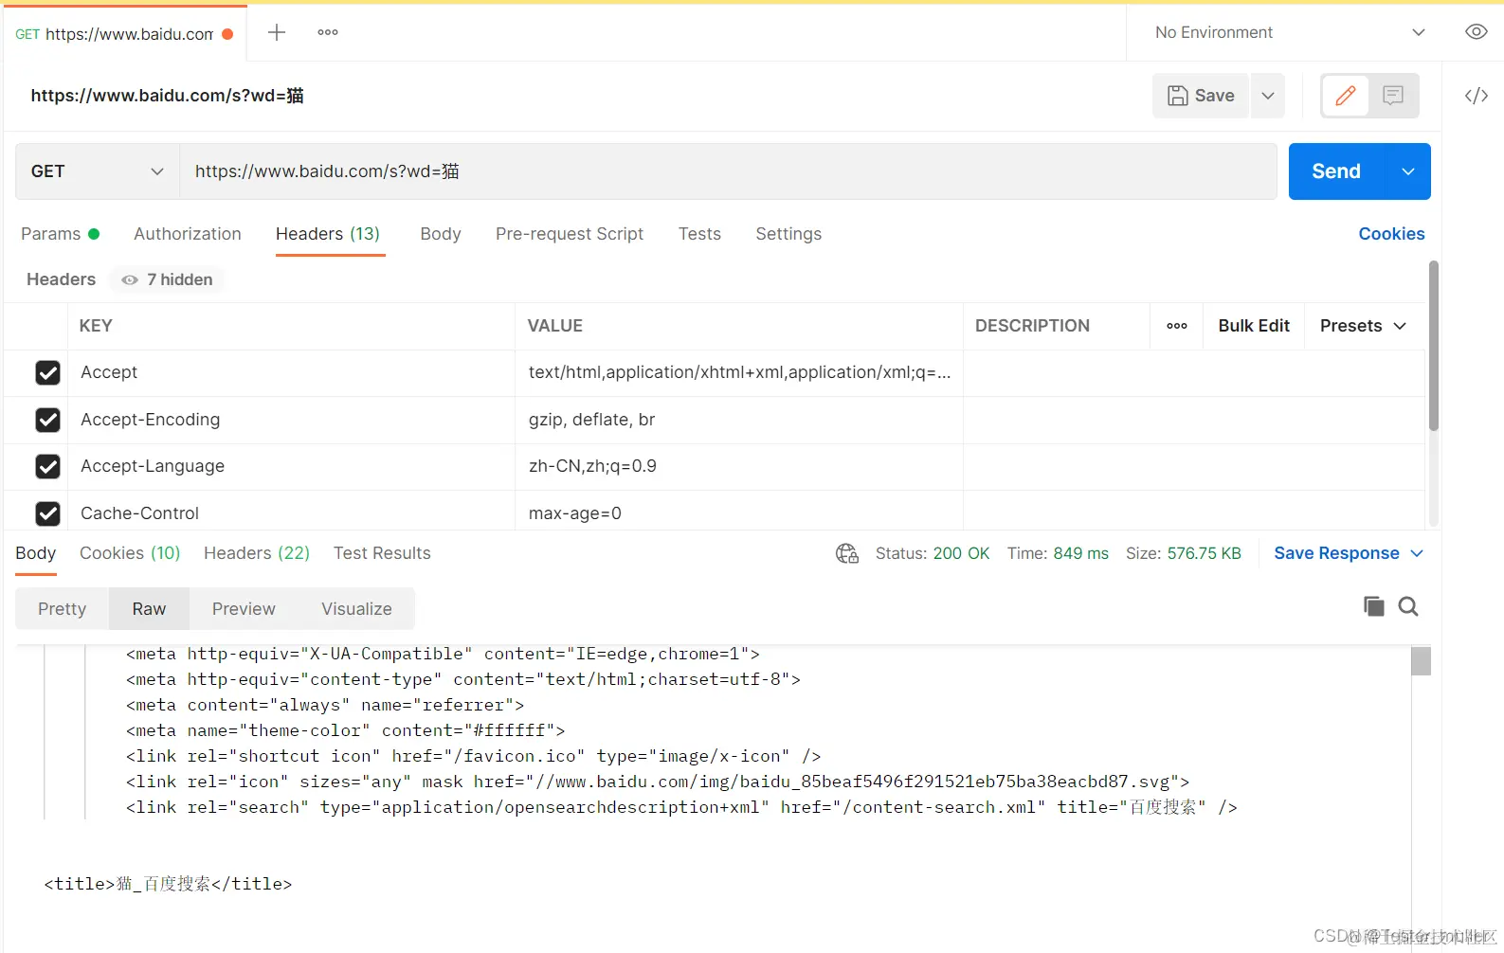The width and height of the screenshot is (1504, 953).
Task: Switch response view to Preview
Action: point(244,609)
